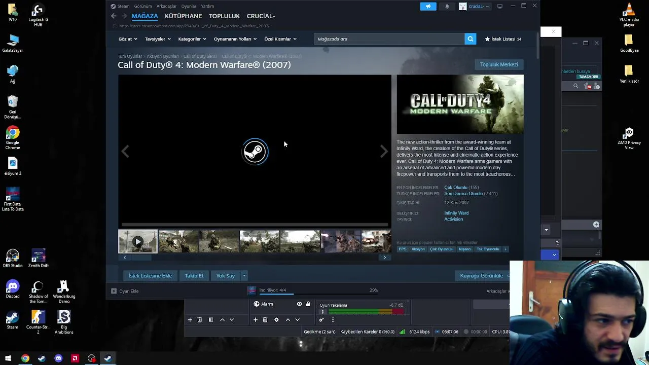Click the Oyun Yakalama audio level meter

(366, 311)
